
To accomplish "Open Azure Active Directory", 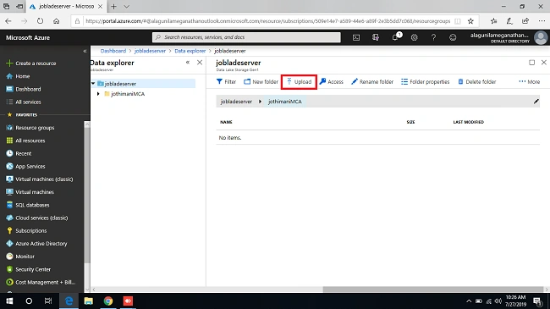I will (x=36, y=244).
